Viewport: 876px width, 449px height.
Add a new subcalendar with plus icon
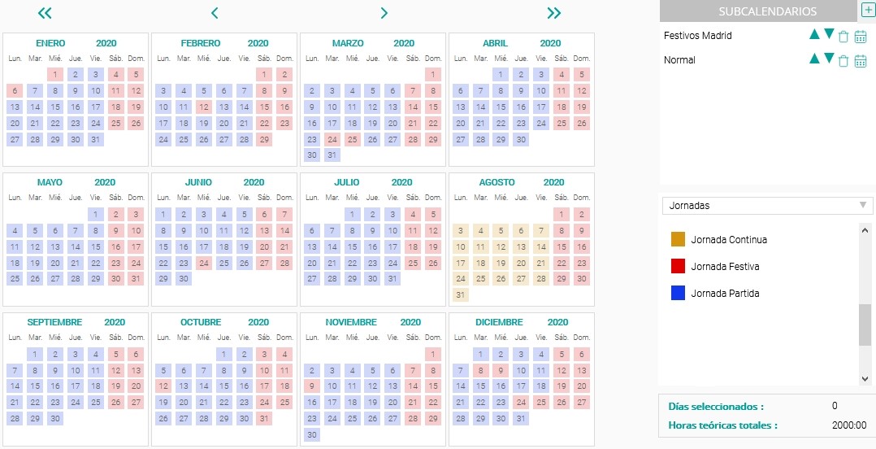867,11
